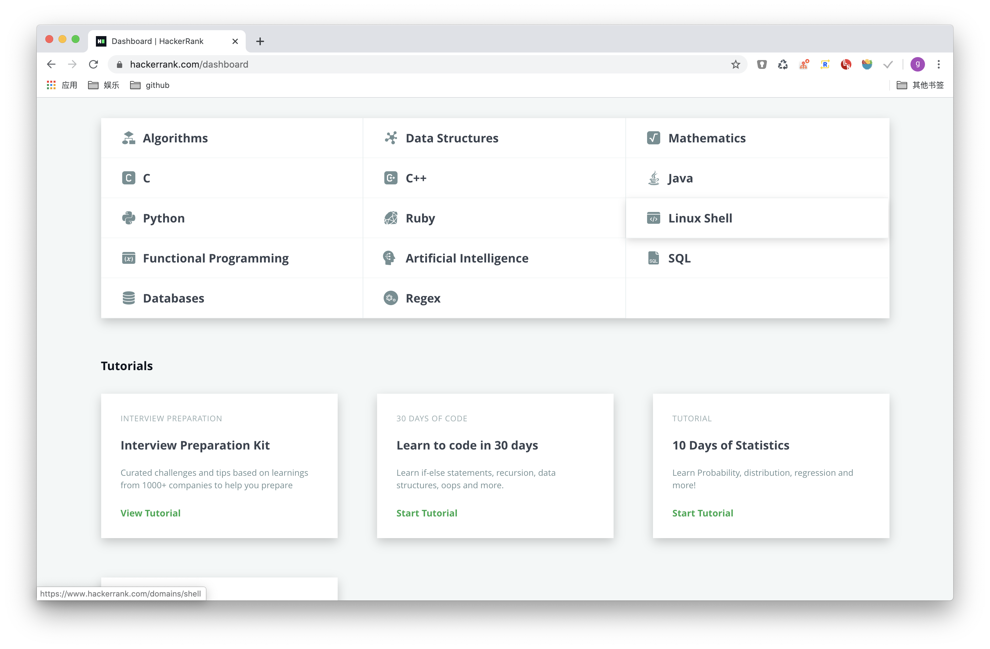Open the 娱乐 bookmarks folder
990x649 pixels.
pos(104,85)
